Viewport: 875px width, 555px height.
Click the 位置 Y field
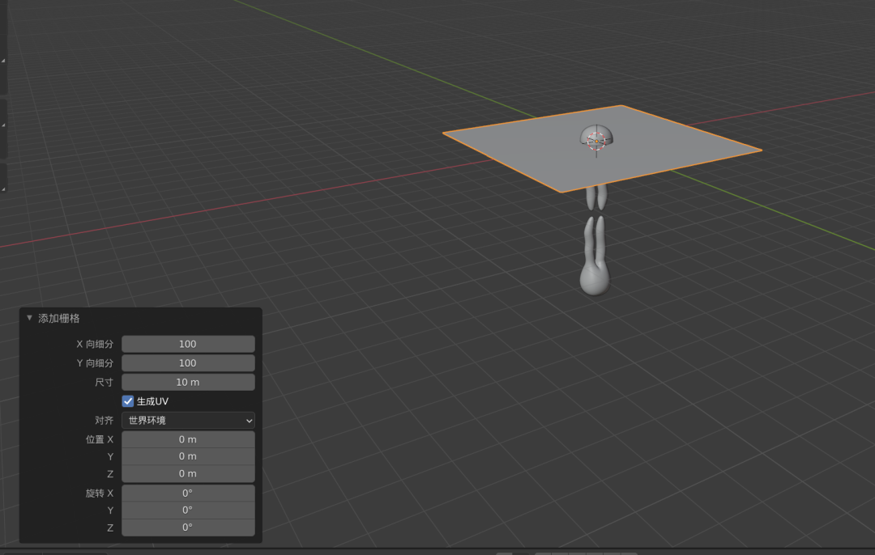coord(188,456)
